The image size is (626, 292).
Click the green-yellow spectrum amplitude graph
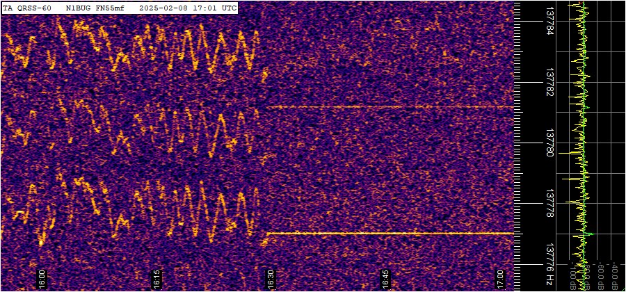pos(581,139)
